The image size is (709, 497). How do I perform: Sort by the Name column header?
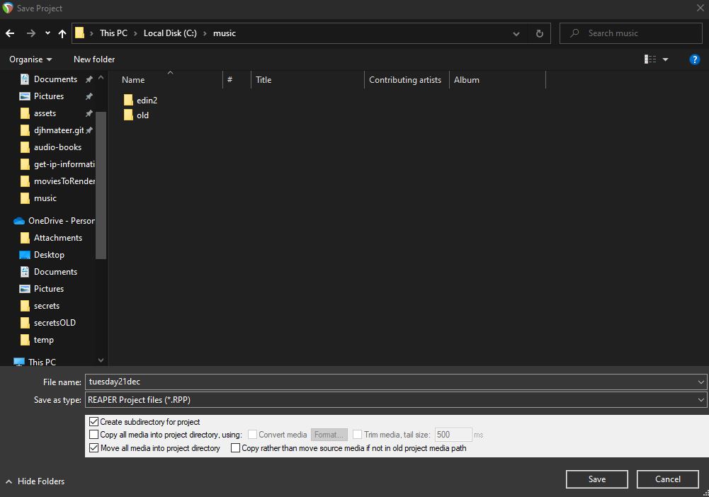coord(133,80)
